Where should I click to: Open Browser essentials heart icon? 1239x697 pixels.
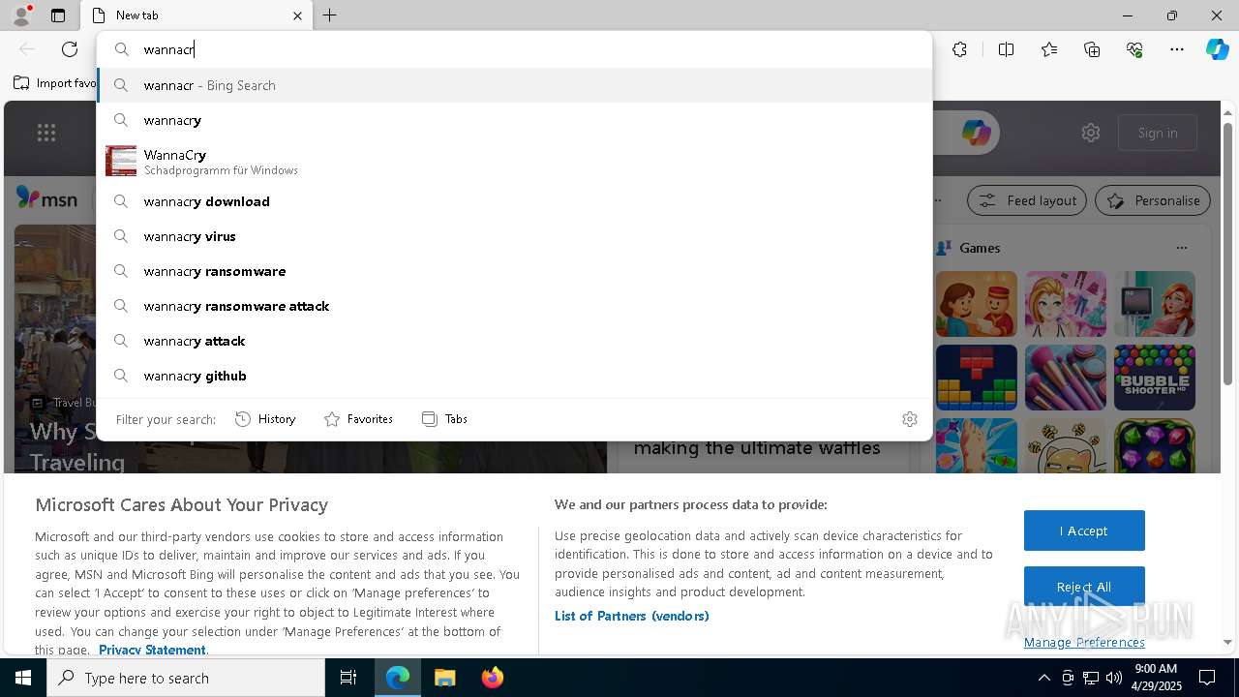click(1134, 49)
